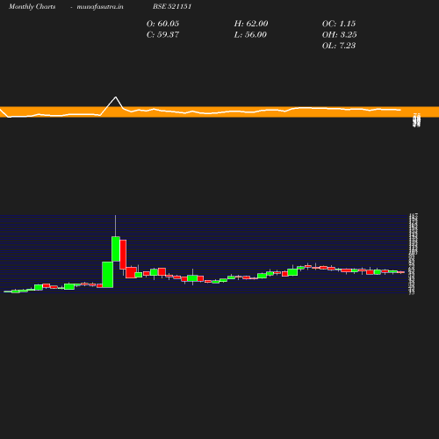439x439 pixels.
Task: Click the 'OL: 7.23' value
Action: coord(339,46)
